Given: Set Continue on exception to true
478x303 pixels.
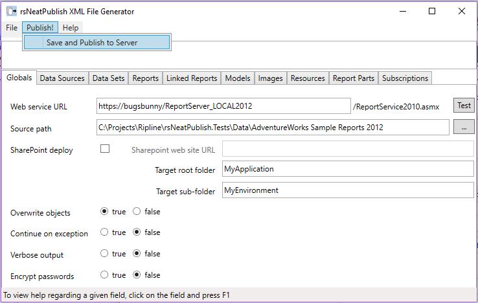Looking at the screenshot, I should [104, 232].
